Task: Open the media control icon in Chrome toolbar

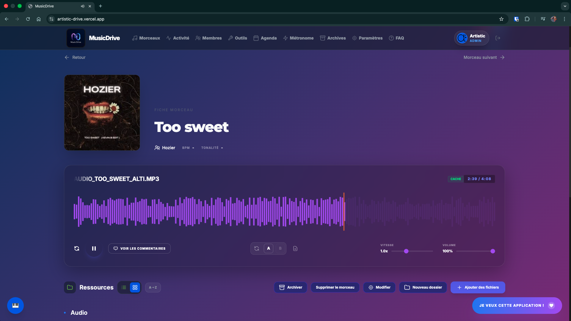Action: pyautogui.click(x=543, y=19)
